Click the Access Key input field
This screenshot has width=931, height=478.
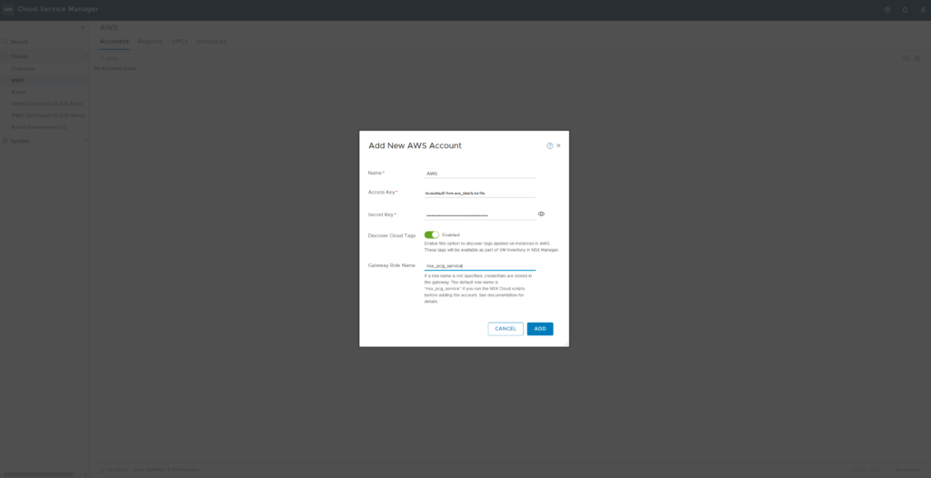[480, 193]
